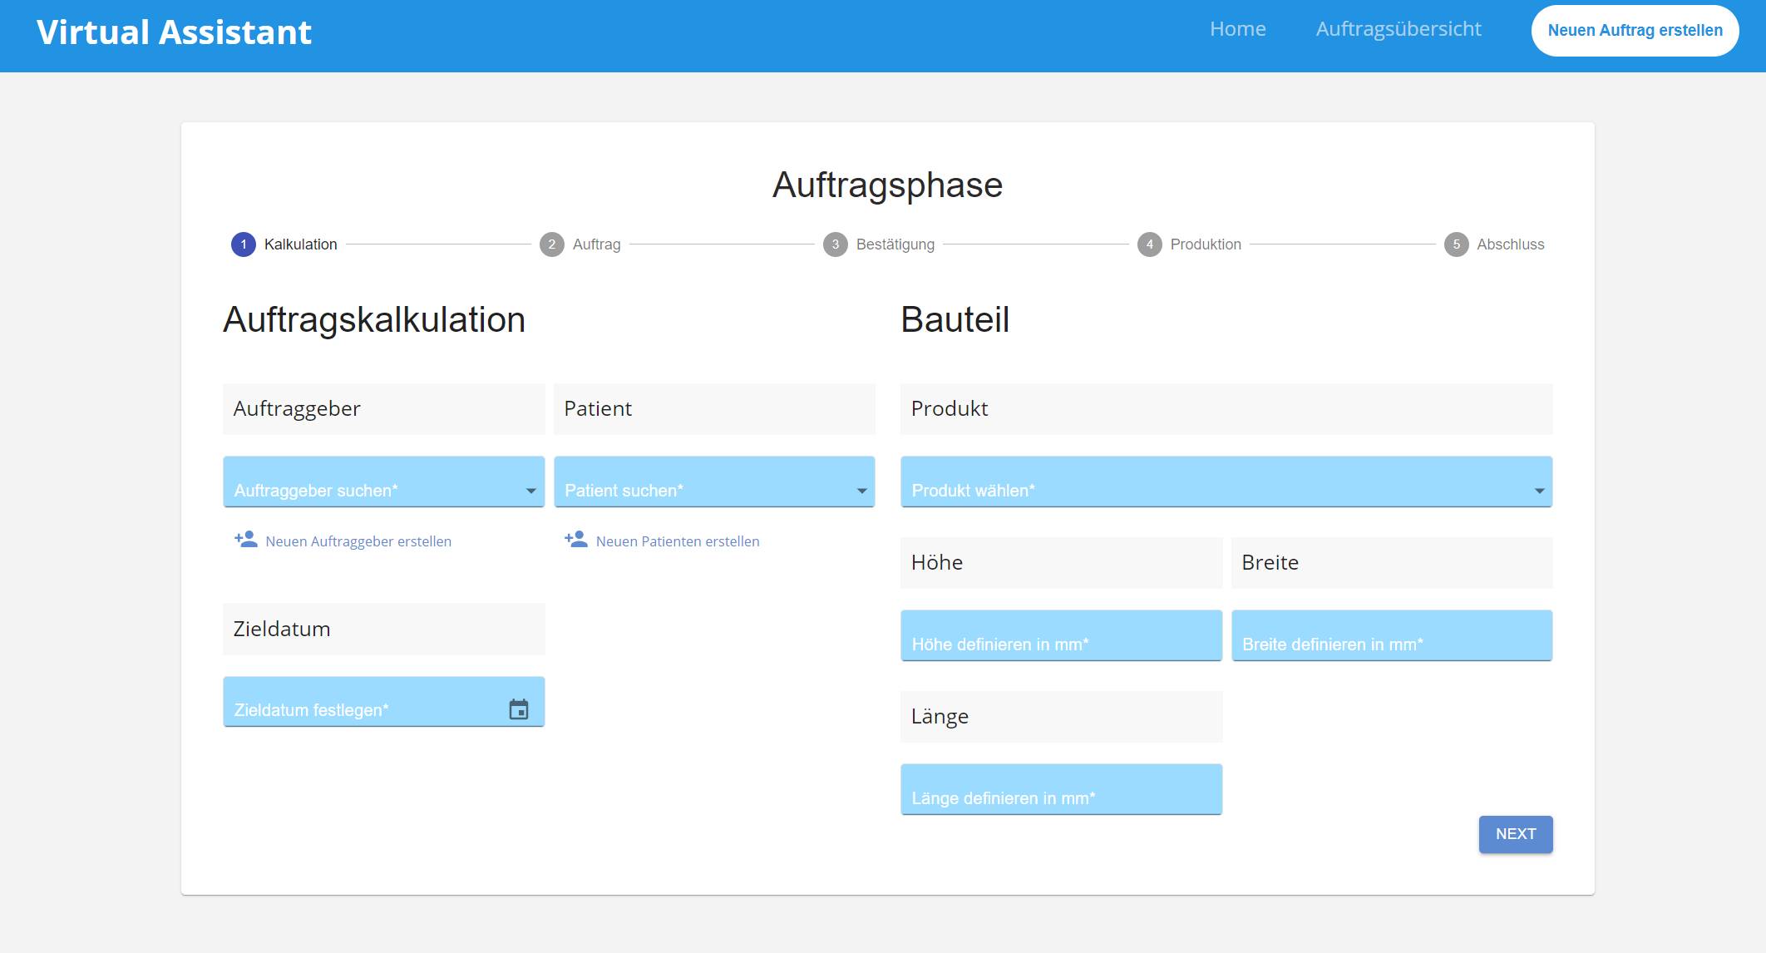Focus the Zieldatum festlegen date field
This screenshot has height=953, width=1766.
tap(384, 702)
